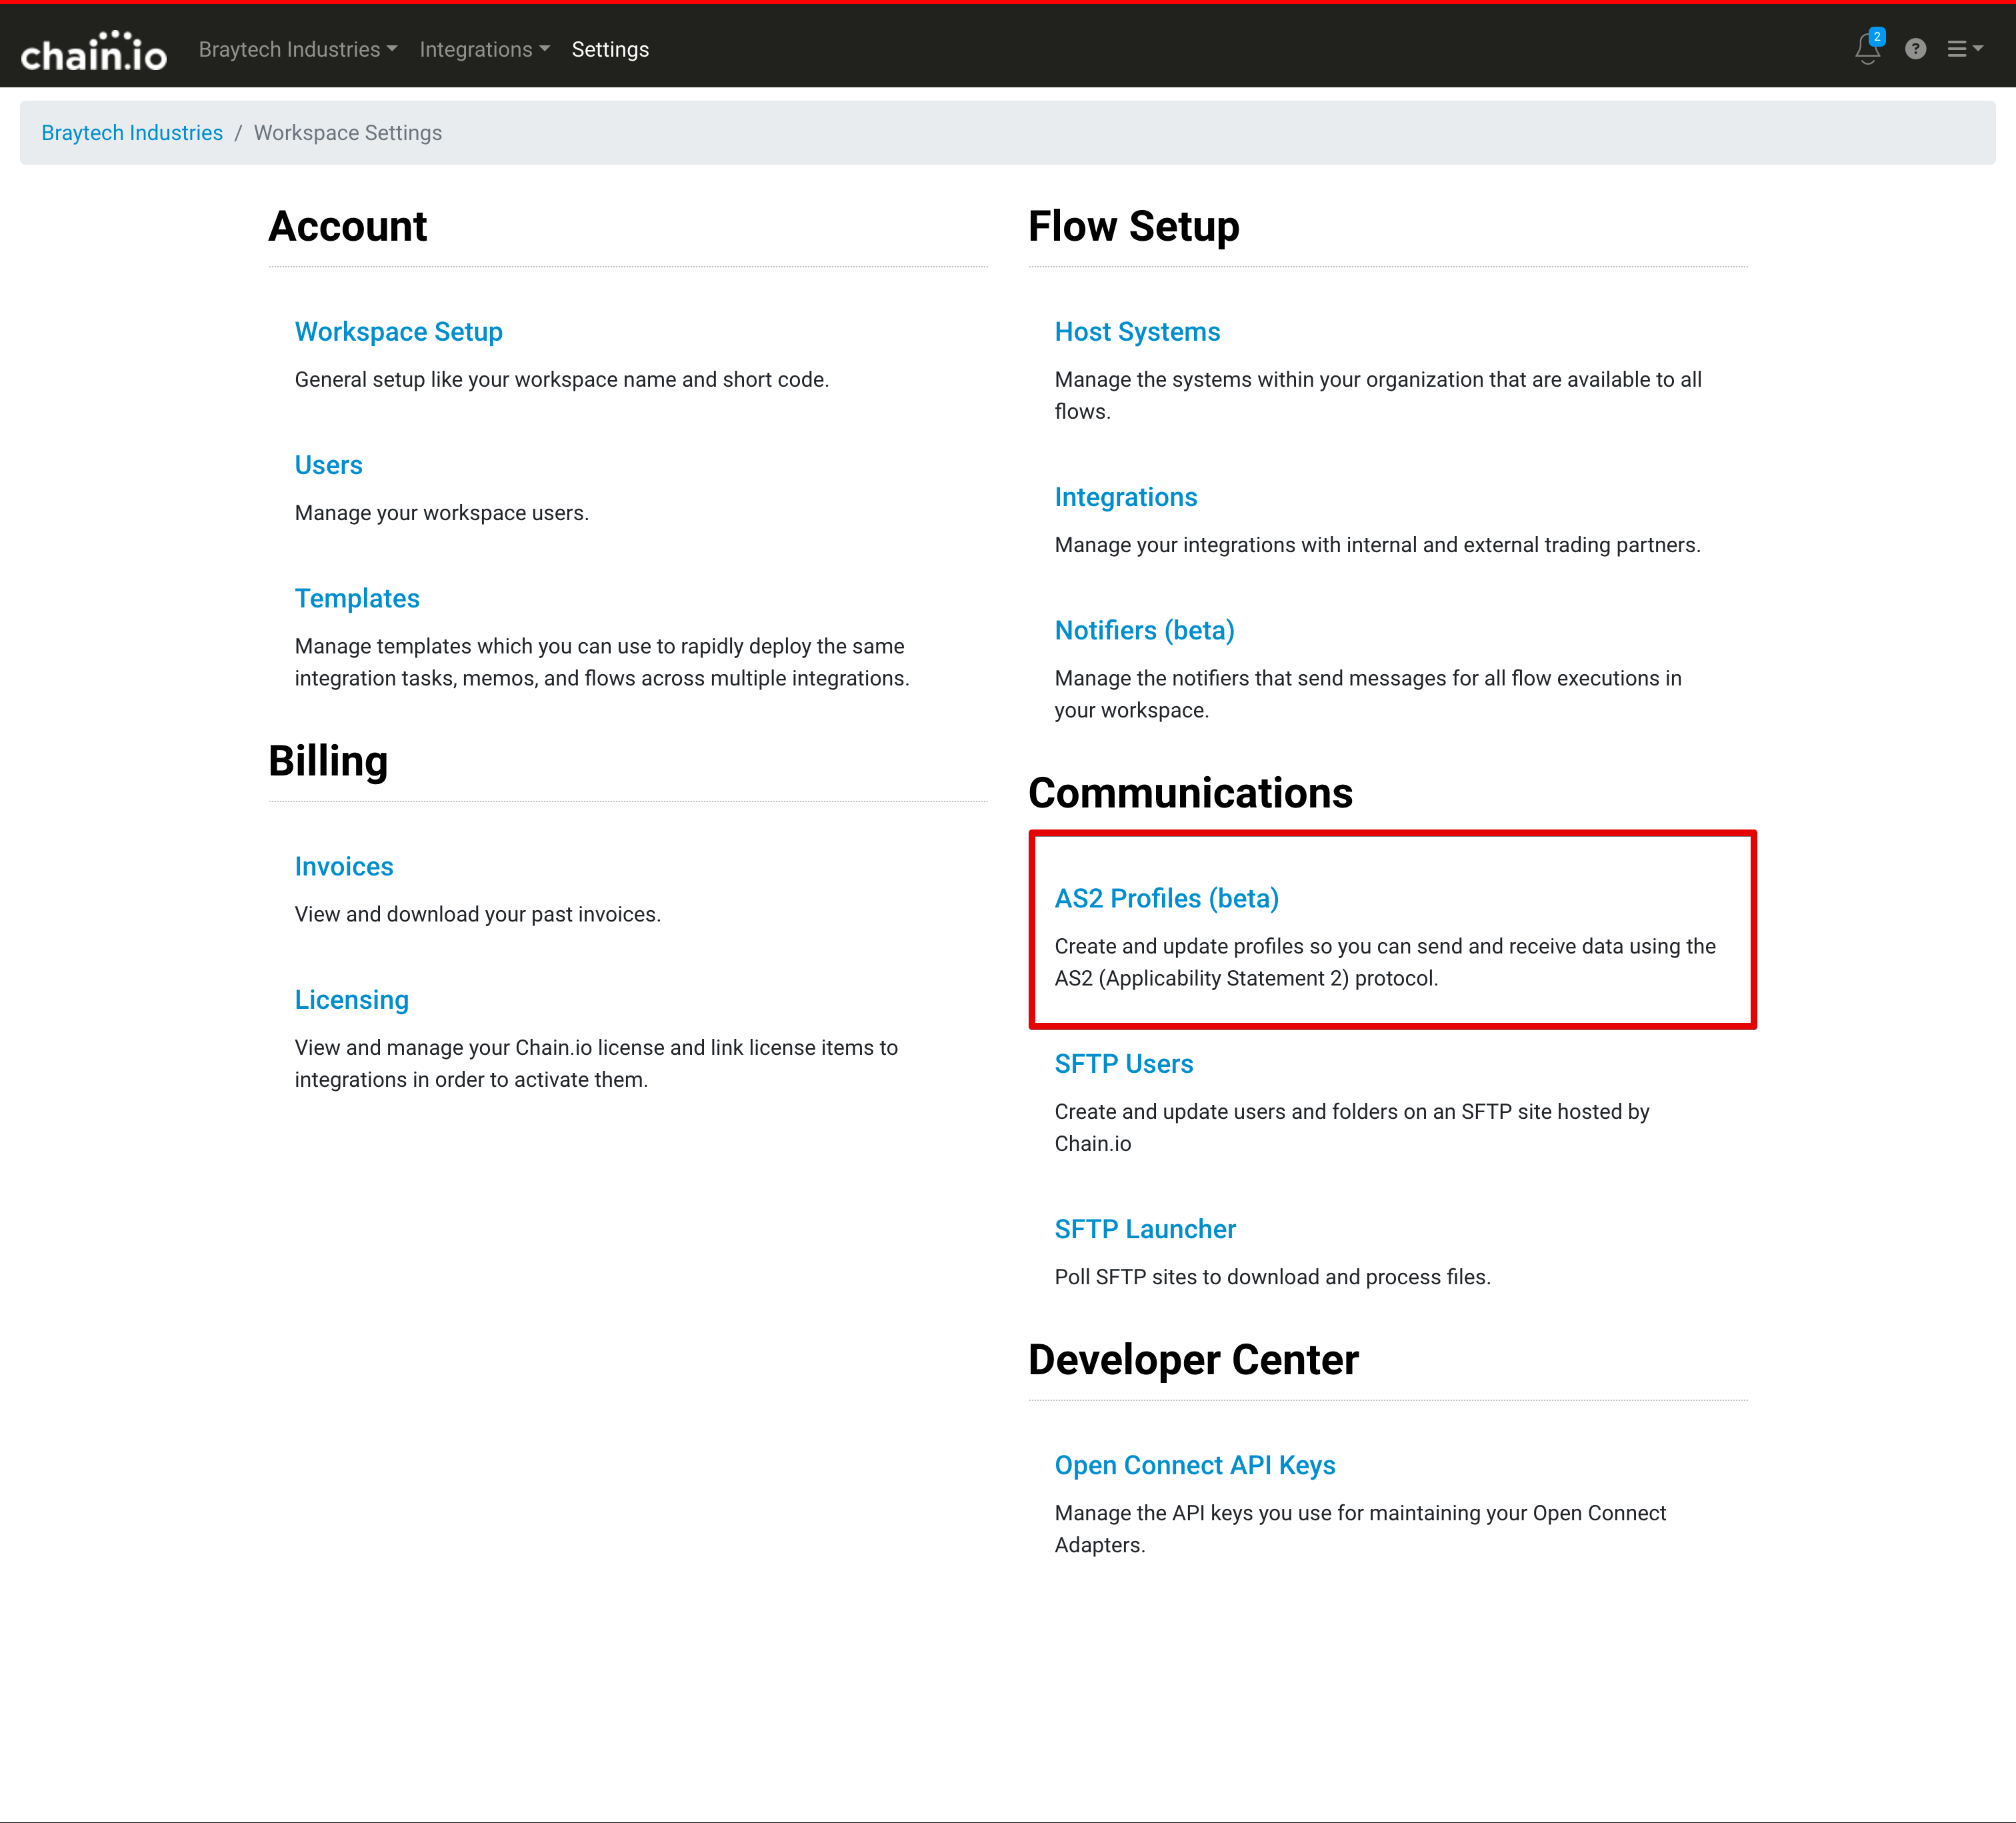Click 'Manage your workspace users.' description
2016x1823 pixels.
pos(441,513)
